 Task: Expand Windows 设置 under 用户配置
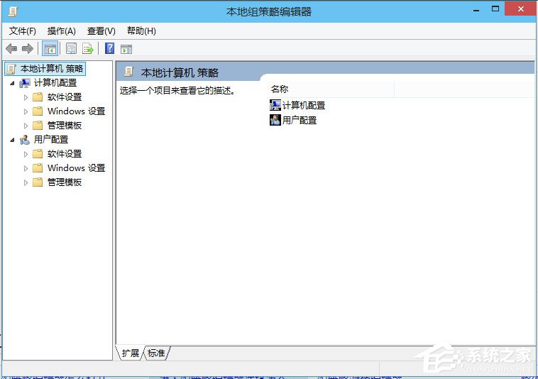26,168
